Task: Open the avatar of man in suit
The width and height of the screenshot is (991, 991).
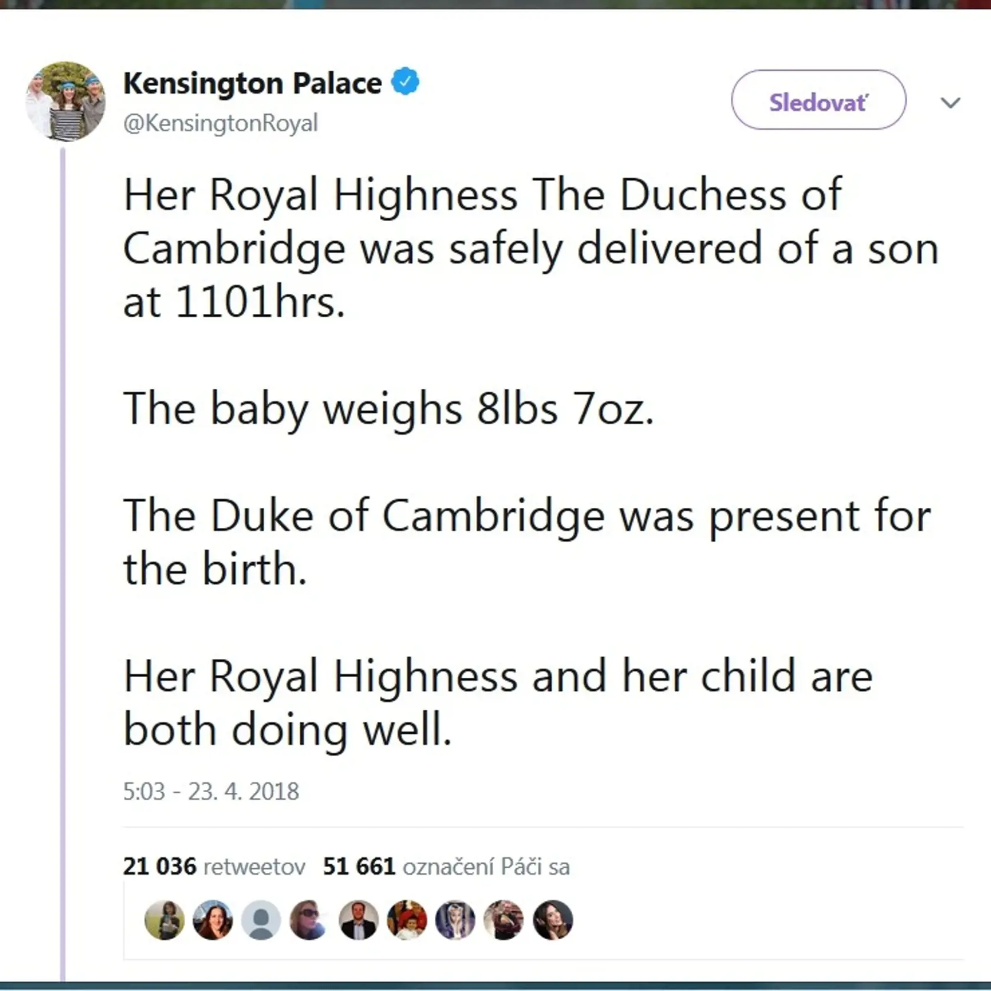Action: [x=359, y=920]
